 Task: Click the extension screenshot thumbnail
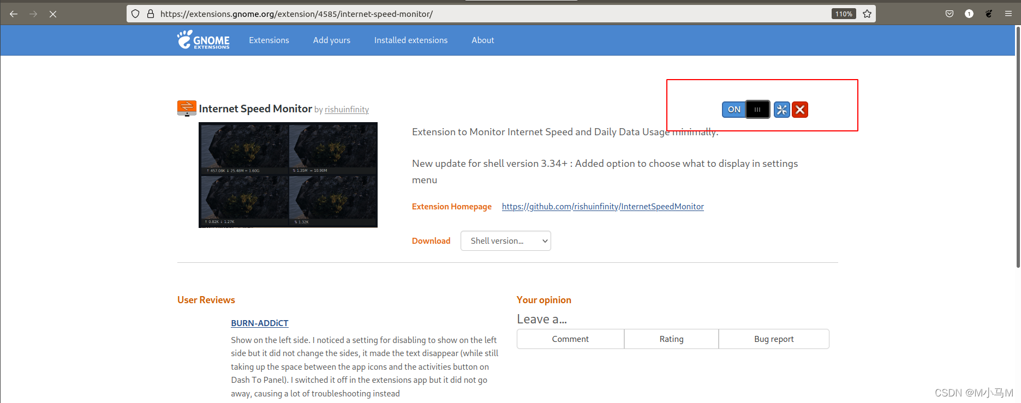[x=288, y=175]
